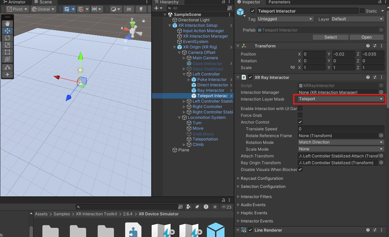Click the orientation gizmo lock icon
This screenshot has width=389, height=237.
143,21
